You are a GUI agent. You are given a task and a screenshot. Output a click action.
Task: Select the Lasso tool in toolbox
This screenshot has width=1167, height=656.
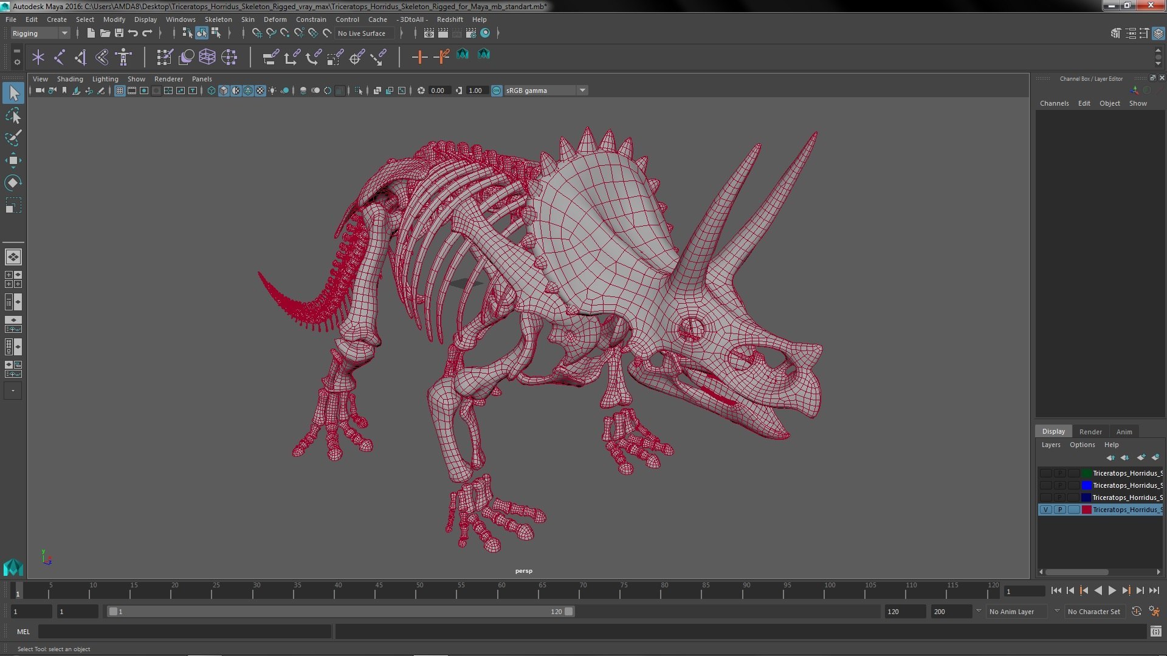pos(13,115)
